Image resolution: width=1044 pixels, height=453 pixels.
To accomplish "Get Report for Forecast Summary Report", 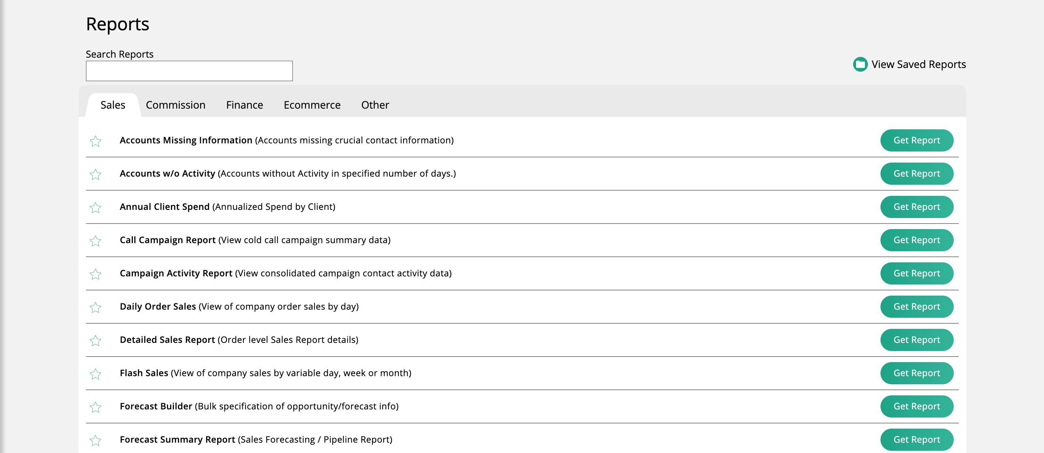I will (x=916, y=439).
